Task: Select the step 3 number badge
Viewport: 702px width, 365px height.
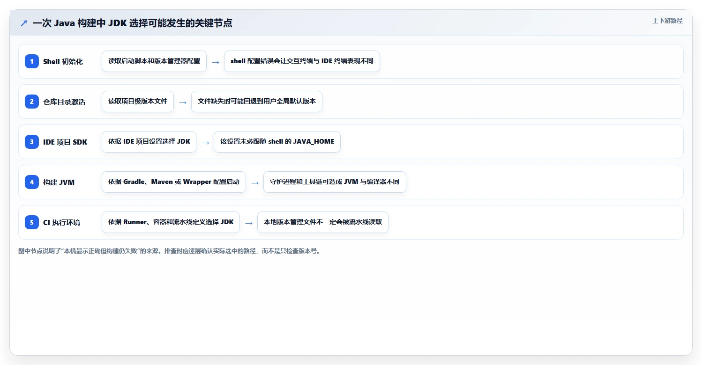Action: click(x=32, y=142)
